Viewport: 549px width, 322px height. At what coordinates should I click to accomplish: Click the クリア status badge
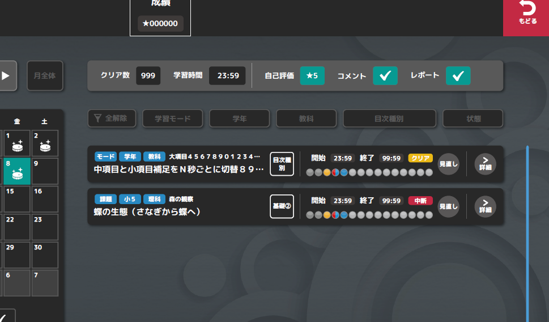click(420, 158)
